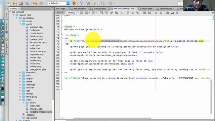215x121 pixels.
Task: Click the Debug Project toolbar icon
Action: click(102, 3)
